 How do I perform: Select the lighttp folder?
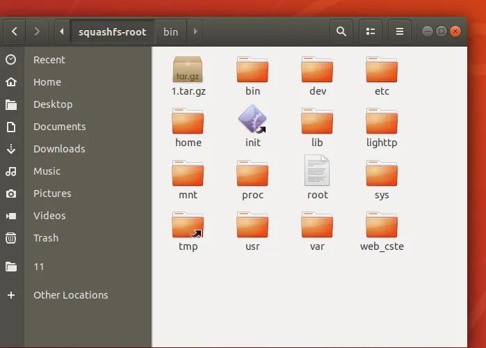click(382, 122)
